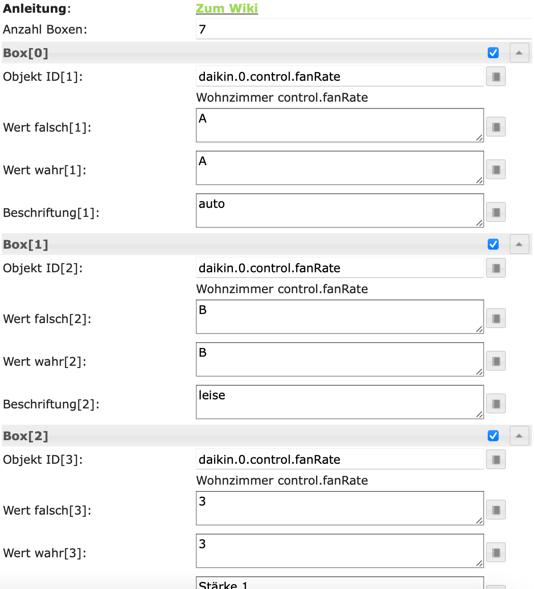This screenshot has width=534, height=589.
Task: Click the Objekt ID[2] text field
Action: coord(340,268)
